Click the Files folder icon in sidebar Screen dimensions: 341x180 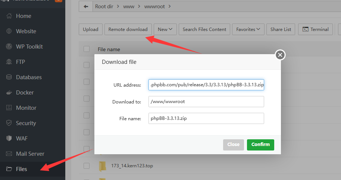9,169
